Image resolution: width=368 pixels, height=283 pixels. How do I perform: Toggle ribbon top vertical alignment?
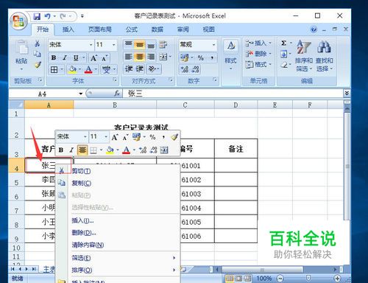(x=129, y=44)
